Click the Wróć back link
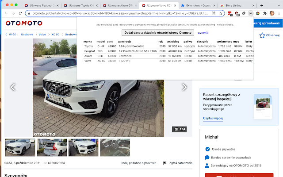This screenshot has height=177, width=283. click(x=11, y=35)
